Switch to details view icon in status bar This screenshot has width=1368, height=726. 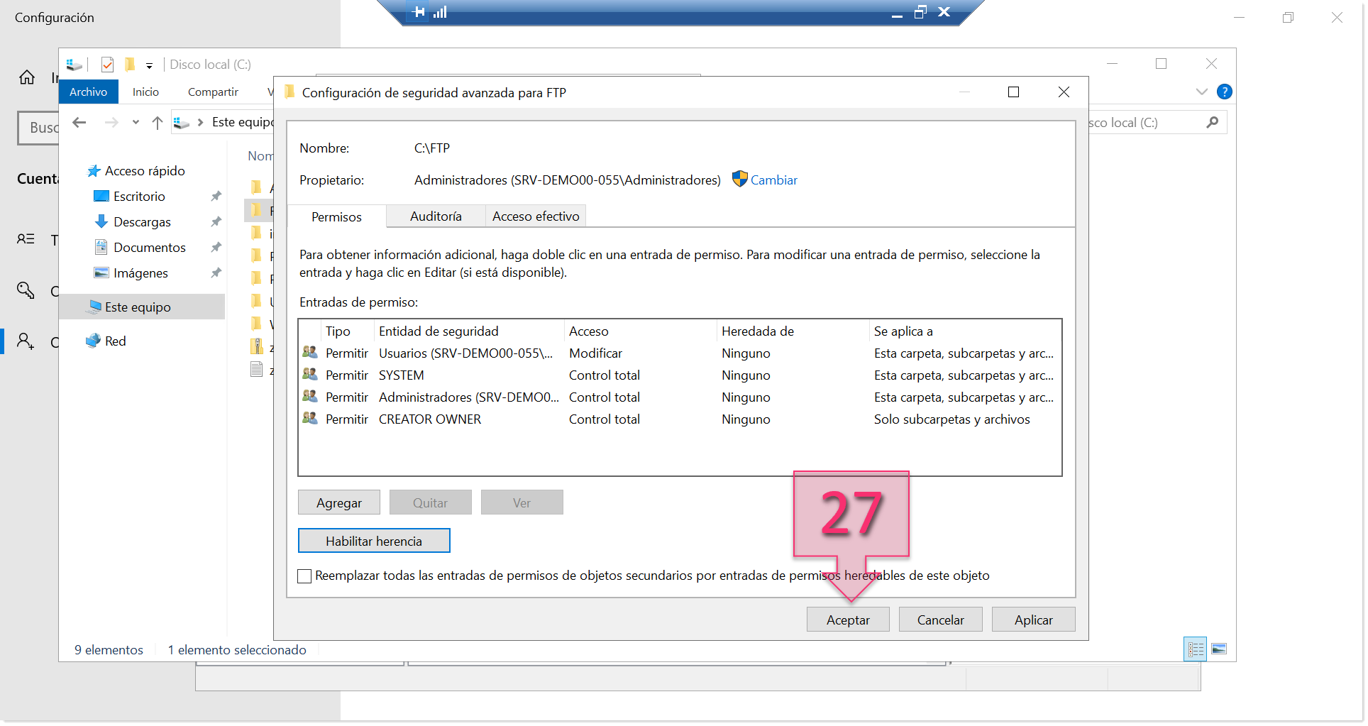click(x=1196, y=649)
